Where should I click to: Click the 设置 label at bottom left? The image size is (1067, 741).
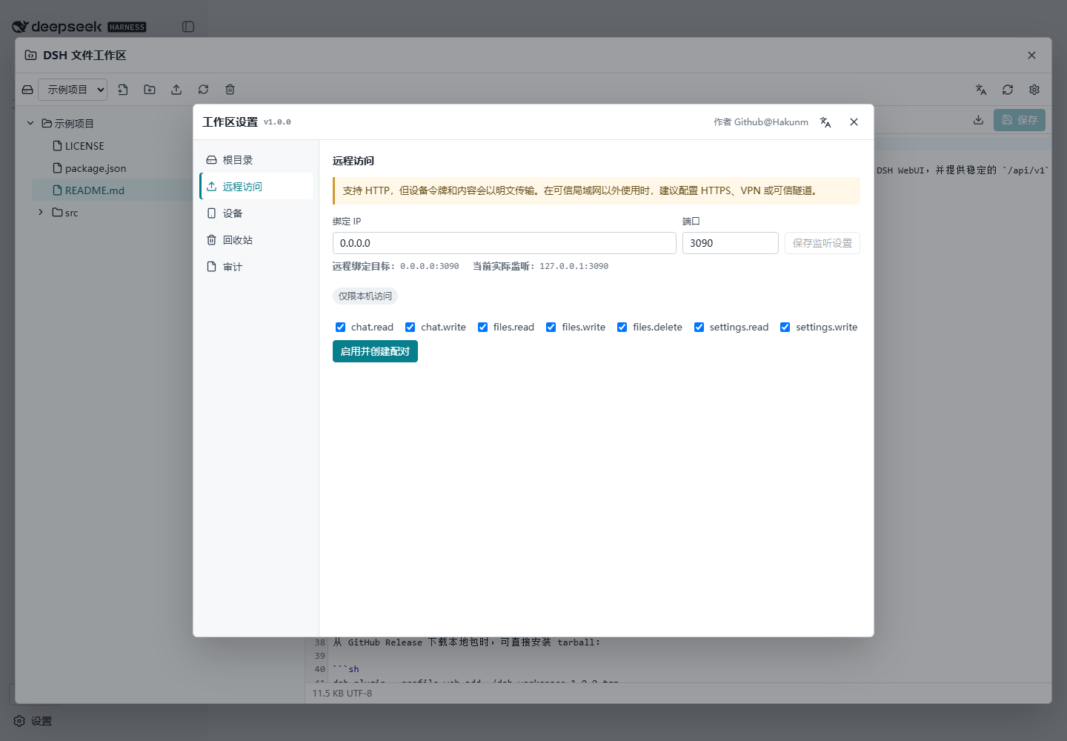(x=41, y=721)
